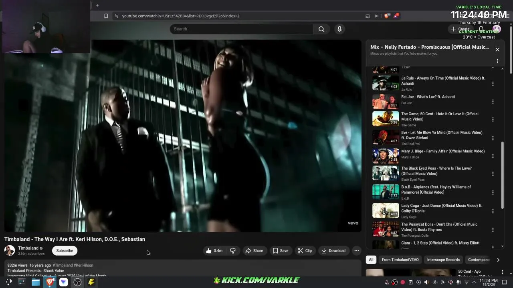Open OBS Studio from the taskbar
The height and width of the screenshot is (288, 513).
click(x=77, y=282)
